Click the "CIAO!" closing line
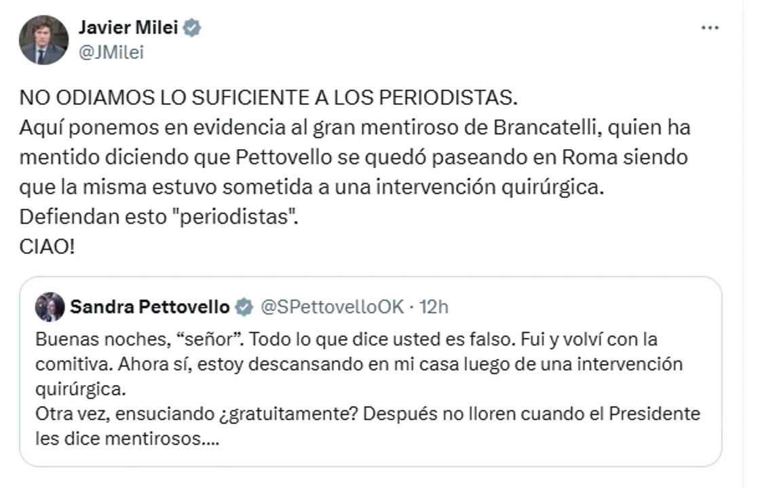Image resolution: width=762 pixels, height=488 pixels. pos(46,247)
